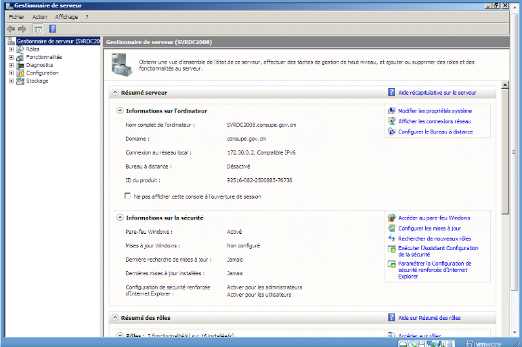522x347 pixels.
Task: Click the back arrow toolbar icon
Action: (10, 29)
